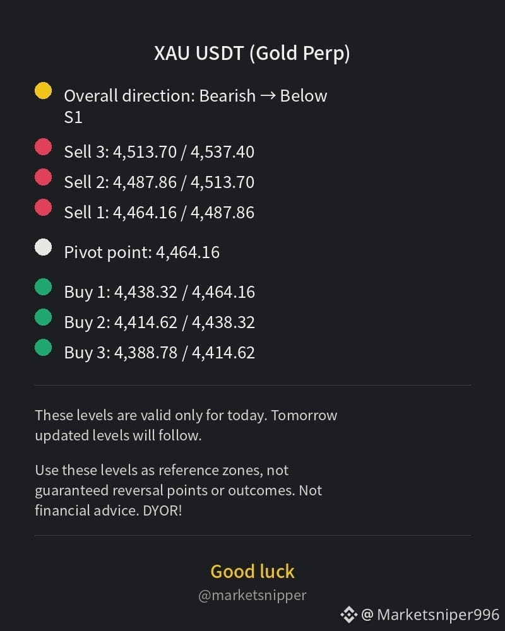The image size is (505, 631).
Task: Click the white dot beside Pivot point
Action: [43, 247]
